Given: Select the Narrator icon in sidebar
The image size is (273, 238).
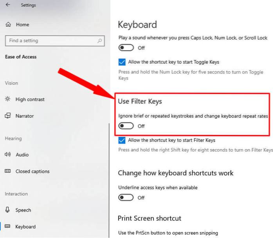Looking at the screenshot, I should tap(8, 115).
